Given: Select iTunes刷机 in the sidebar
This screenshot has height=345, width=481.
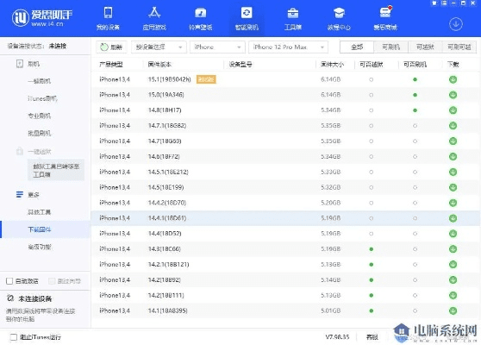Looking at the screenshot, I should (42, 98).
